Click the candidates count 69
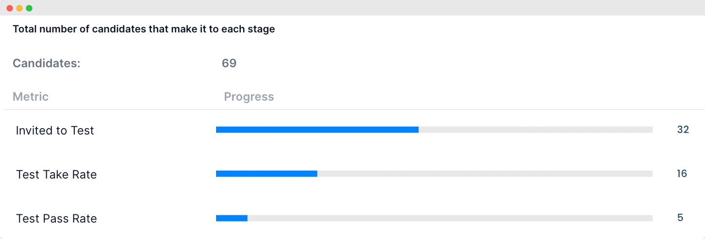The height and width of the screenshot is (239, 705). tap(229, 63)
